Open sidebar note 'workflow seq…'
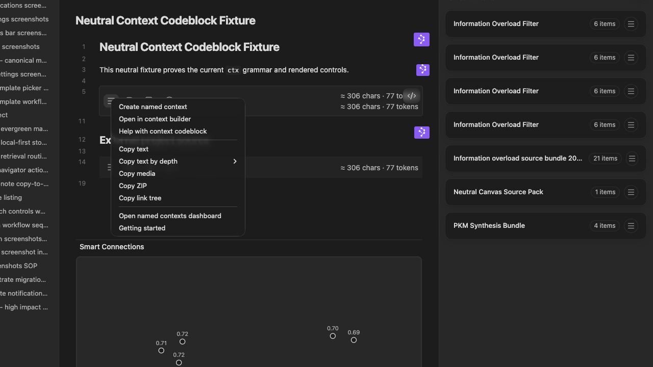The width and height of the screenshot is (653, 367). 24,225
